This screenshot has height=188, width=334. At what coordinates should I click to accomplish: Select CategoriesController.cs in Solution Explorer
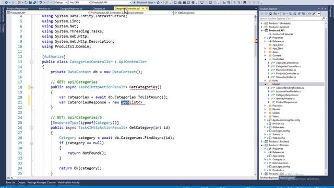point(288,66)
